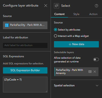Focus the Add label for attribution field
Image resolution: width=102 pixels, height=98 pixels.
click(25, 45)
